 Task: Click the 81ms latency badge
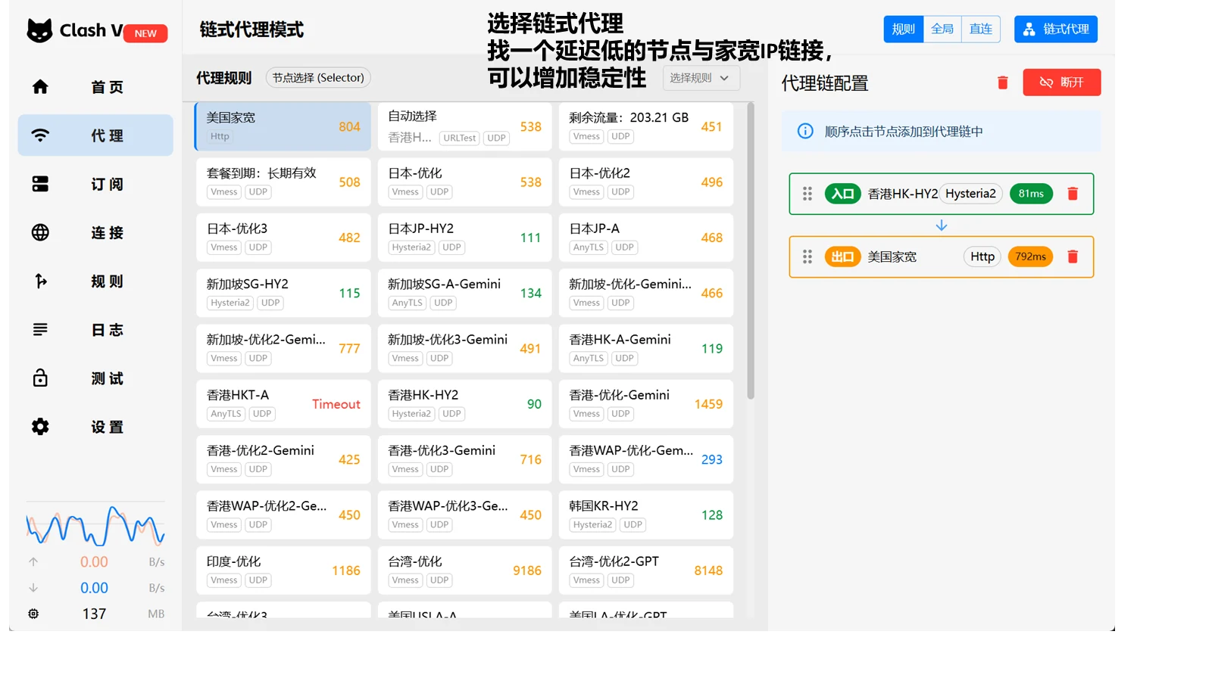(1031, 194)
